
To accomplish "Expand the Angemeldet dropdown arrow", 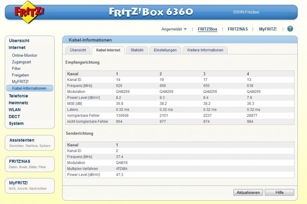I will point(185,29).
